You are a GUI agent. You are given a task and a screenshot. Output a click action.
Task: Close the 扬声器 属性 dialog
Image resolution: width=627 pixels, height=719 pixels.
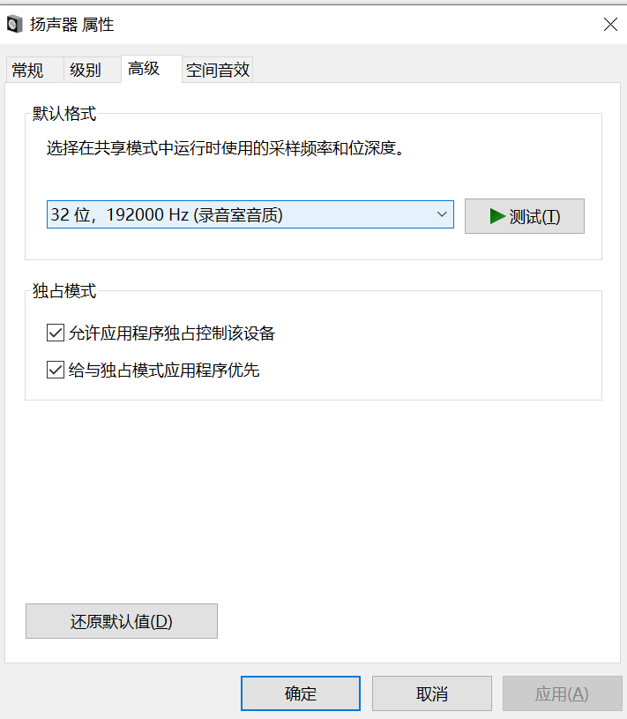[610, 25]
